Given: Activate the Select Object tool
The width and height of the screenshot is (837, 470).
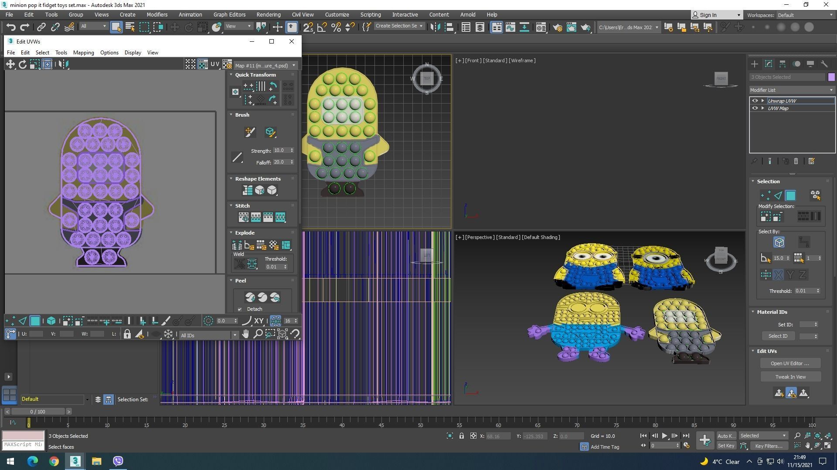Looking at the screenshot, I should coord(116,27).
